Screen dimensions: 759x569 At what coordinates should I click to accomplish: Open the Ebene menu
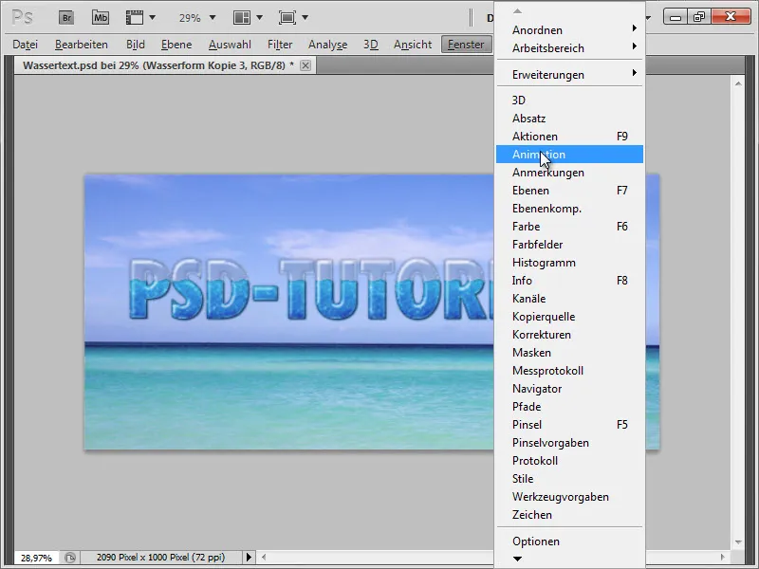pos(176,45)
